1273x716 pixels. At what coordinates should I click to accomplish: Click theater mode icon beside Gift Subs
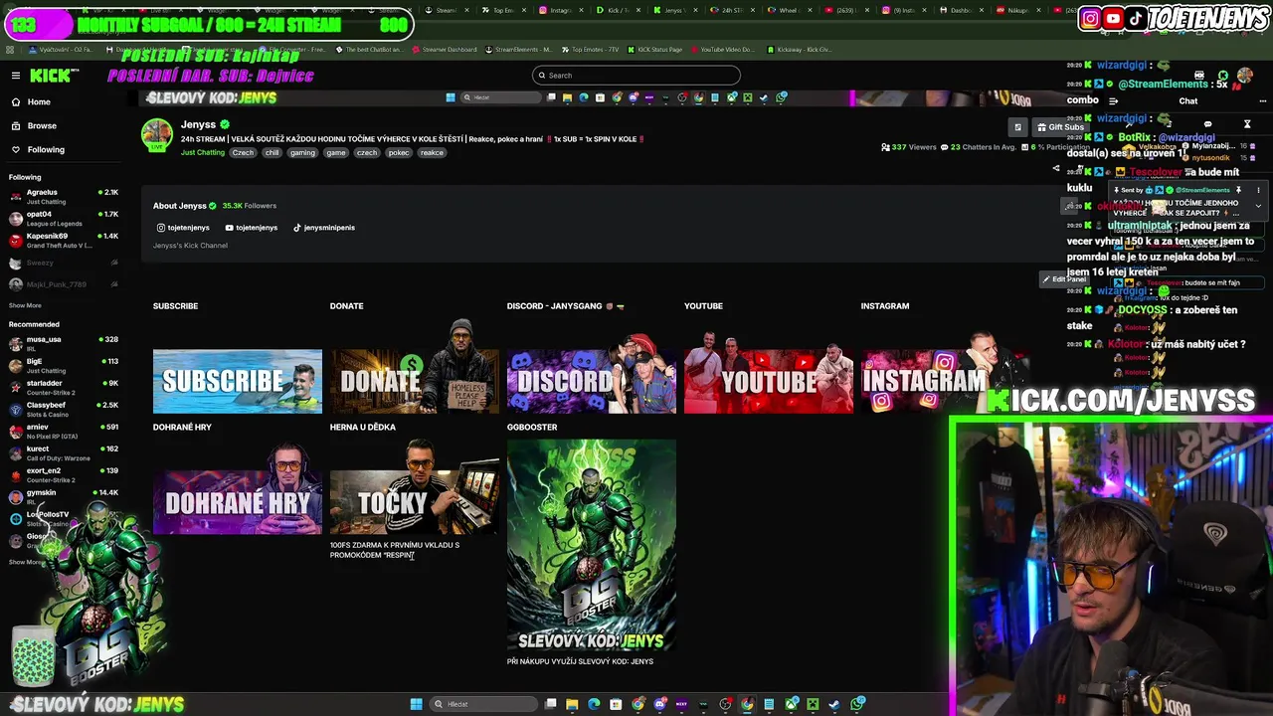click(x=1017, y=127)
